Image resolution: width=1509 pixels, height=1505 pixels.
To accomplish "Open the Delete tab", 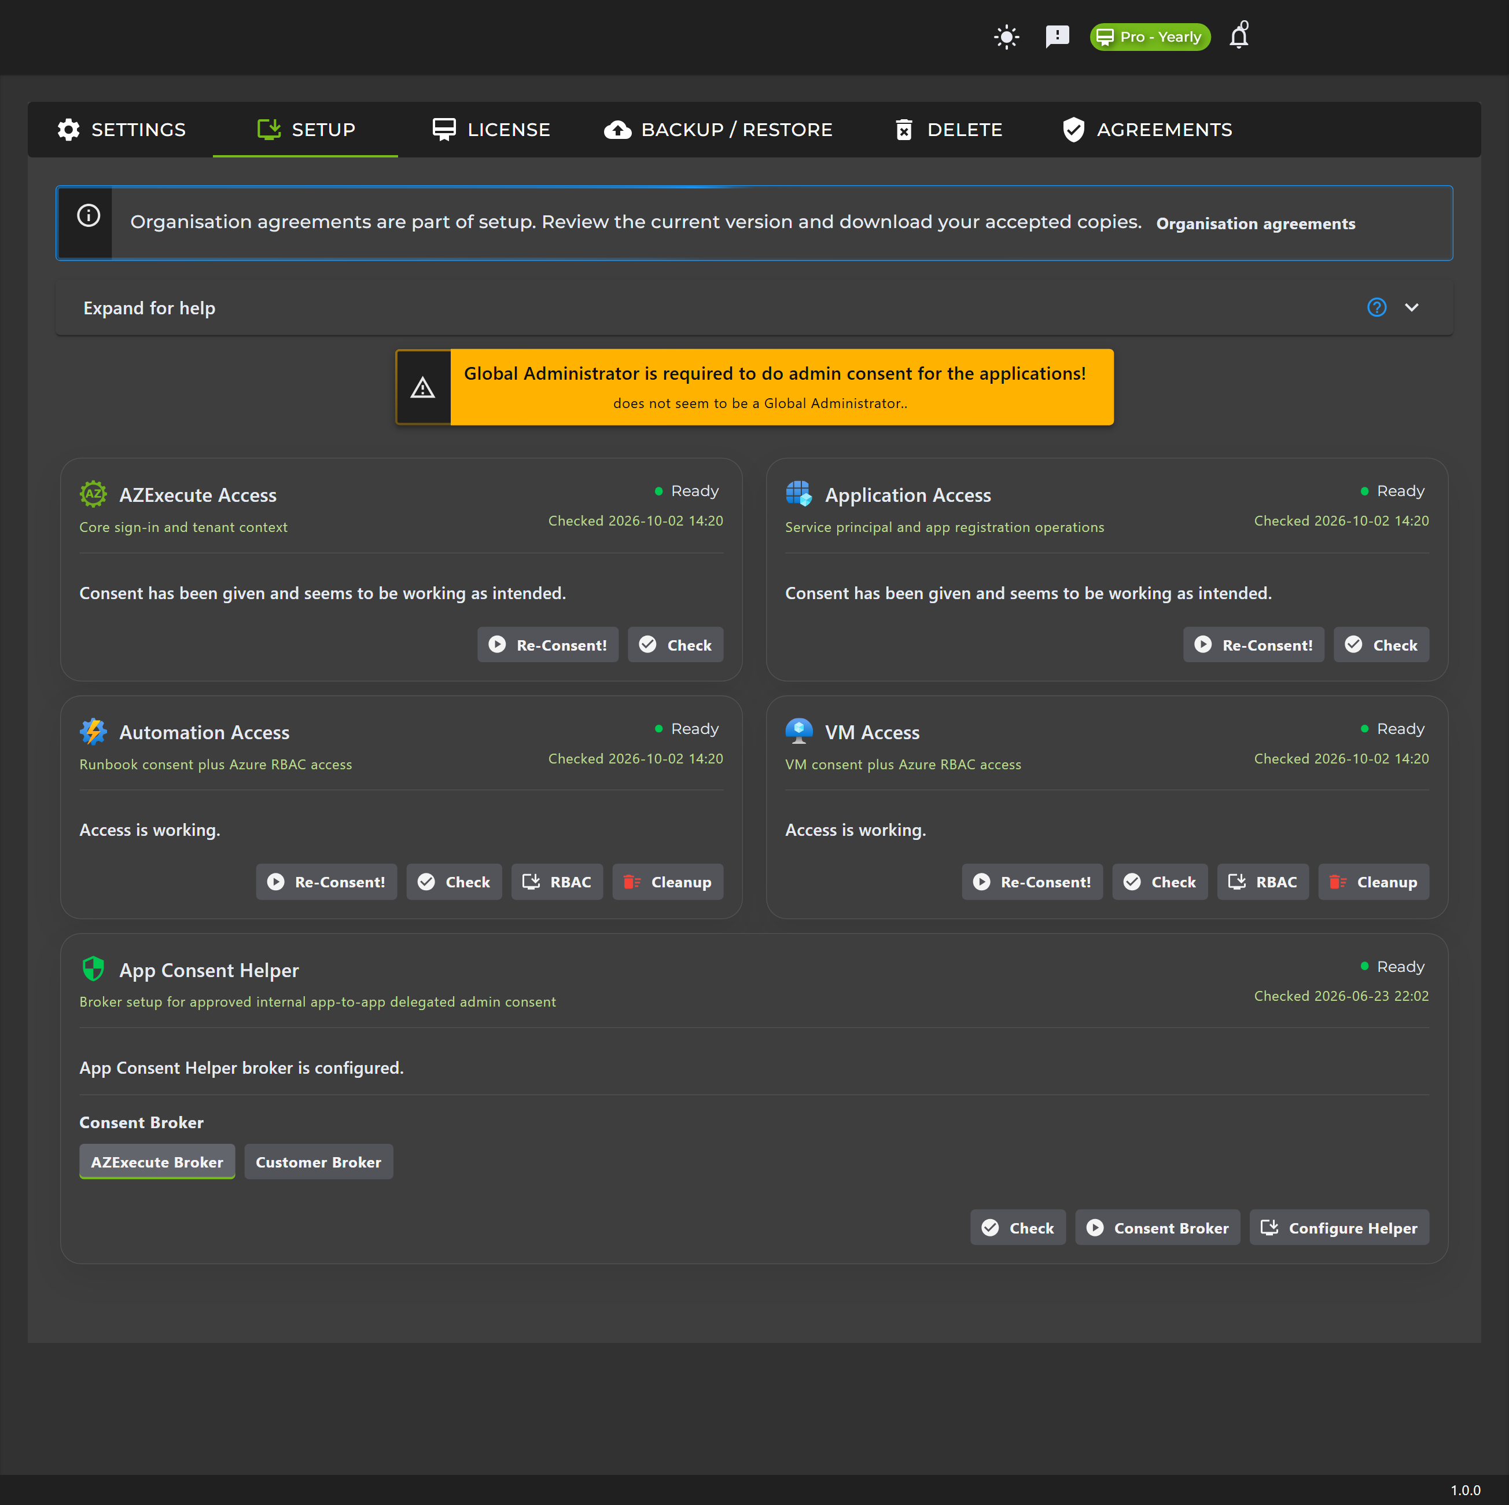I will (x=948, y=130).
